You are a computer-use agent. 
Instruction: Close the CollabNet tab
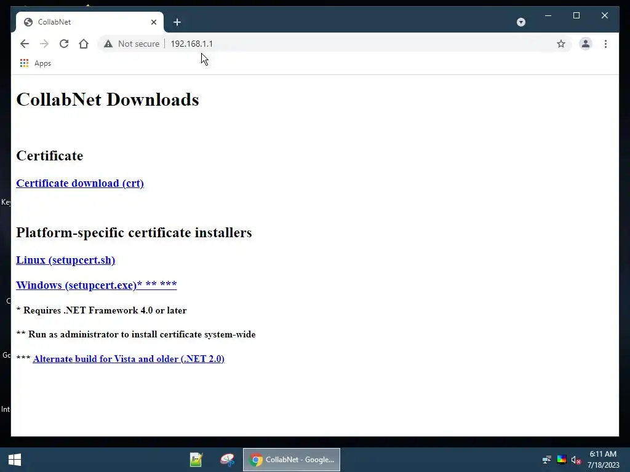tap(153, 22)
